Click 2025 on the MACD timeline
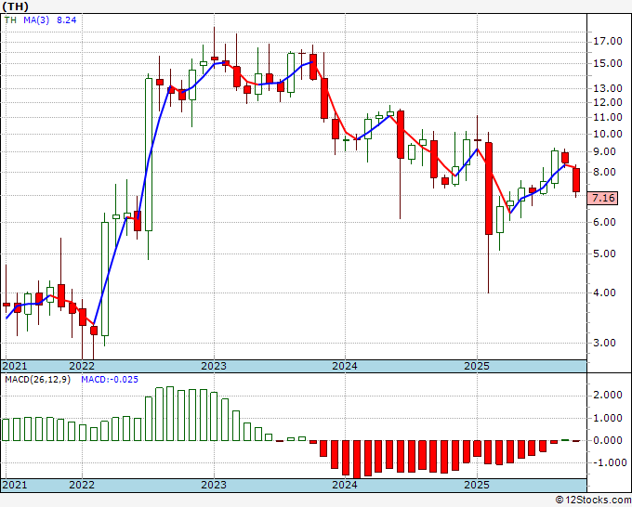 click(x=477, y=485)
